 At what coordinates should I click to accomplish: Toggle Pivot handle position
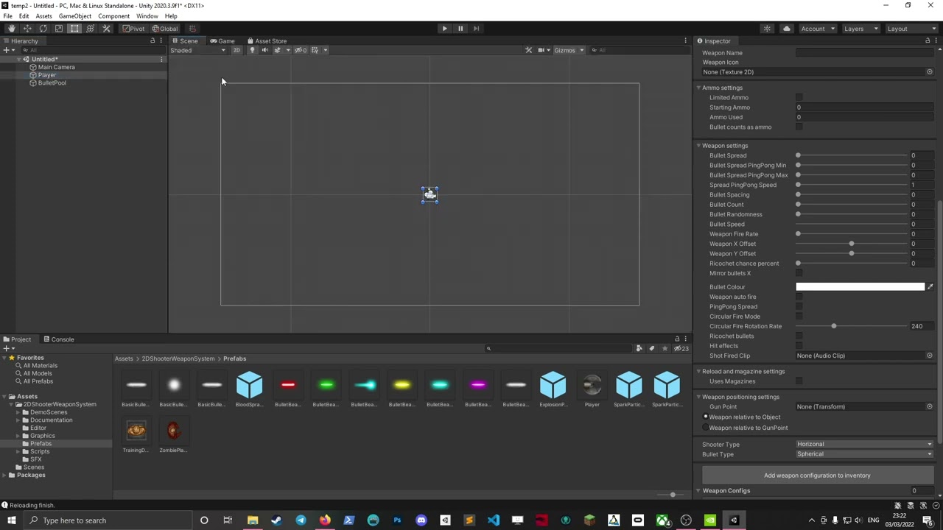134,29
